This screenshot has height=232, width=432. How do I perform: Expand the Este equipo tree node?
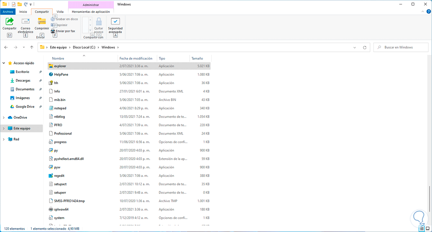pos(4,128)
